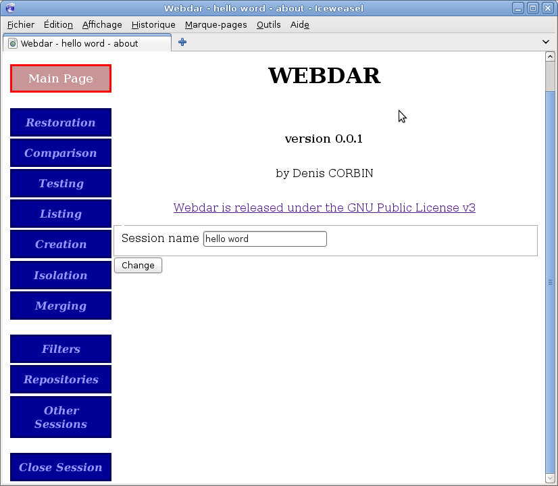
Task: Open the tab list chevron on the right
Action: point(545,42)
